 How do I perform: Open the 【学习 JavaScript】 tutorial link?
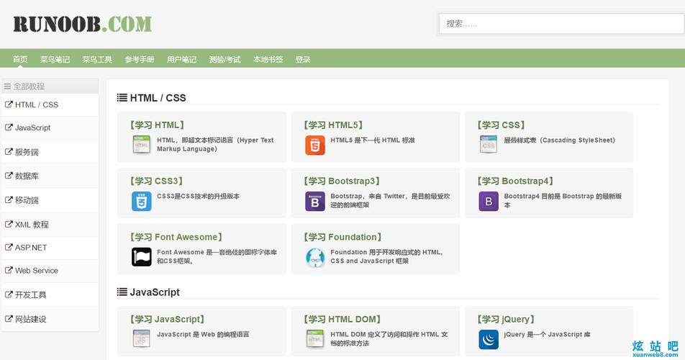167,319
